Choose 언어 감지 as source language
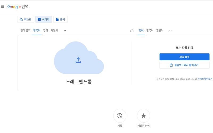The height and width of the screenshot is (133, 213). click(x=25, y=30)
